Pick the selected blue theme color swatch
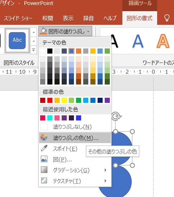Image resolution: width=174 pixels, height=197 pixels. [71, 51]
